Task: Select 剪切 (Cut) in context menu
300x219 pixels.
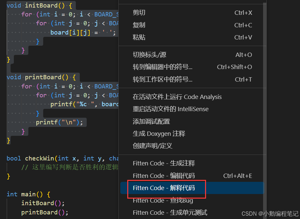Action: click(x=192, y=12)
